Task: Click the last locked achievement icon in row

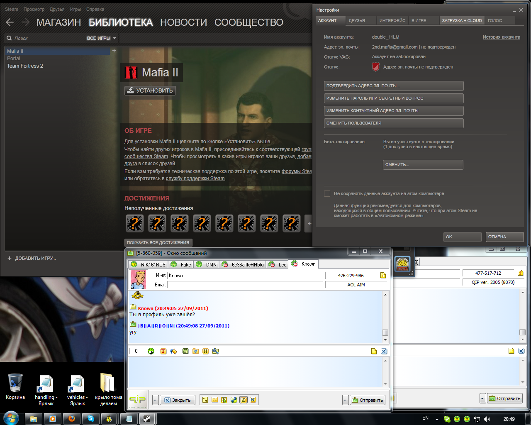Action: click(292, 223)
